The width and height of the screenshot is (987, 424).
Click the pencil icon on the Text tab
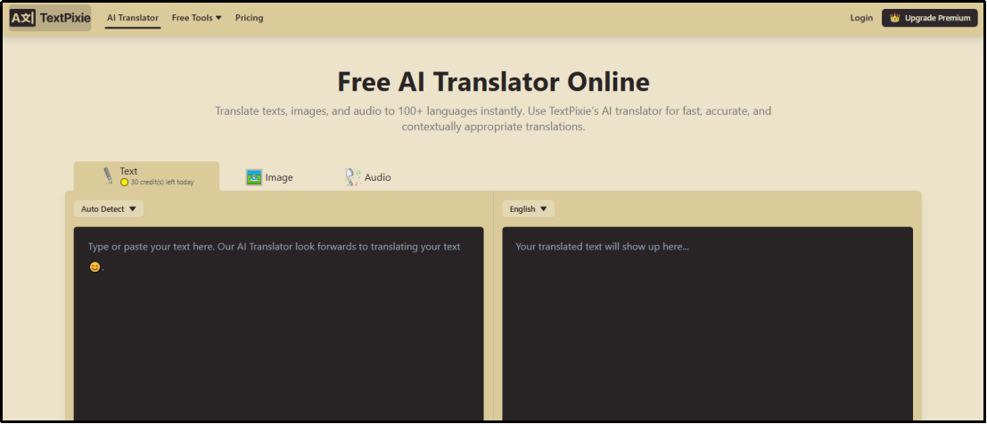tap(108, 175)
